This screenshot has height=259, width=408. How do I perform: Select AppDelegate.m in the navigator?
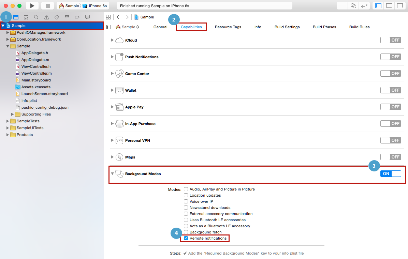pos(35,60)
